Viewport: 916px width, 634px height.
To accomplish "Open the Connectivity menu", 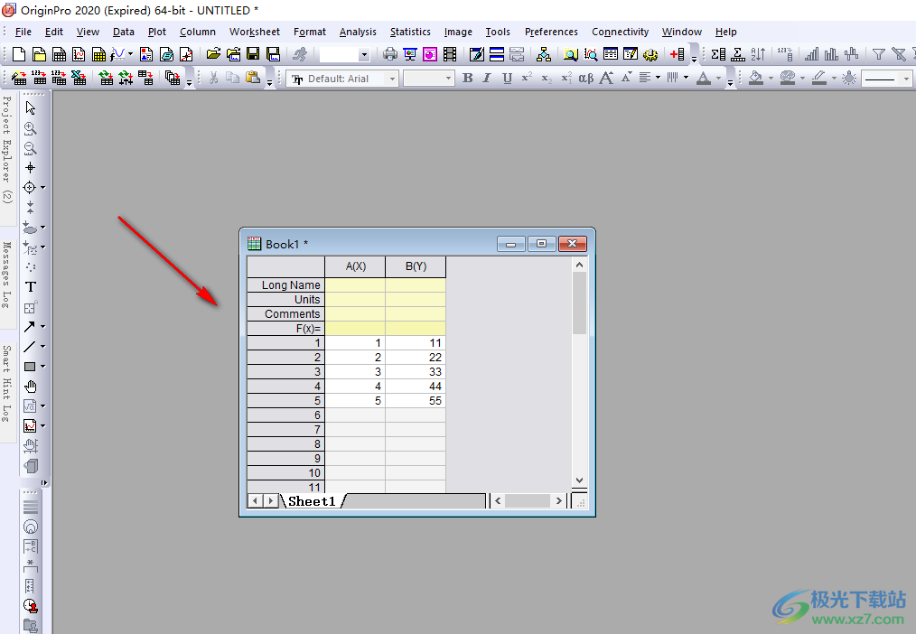I will click(x=620, y=32).
